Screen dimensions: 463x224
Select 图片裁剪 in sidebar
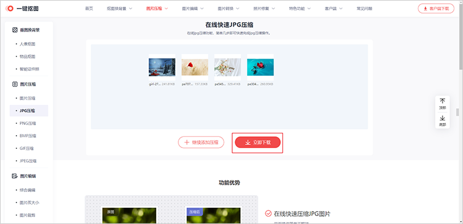(27, 215)
